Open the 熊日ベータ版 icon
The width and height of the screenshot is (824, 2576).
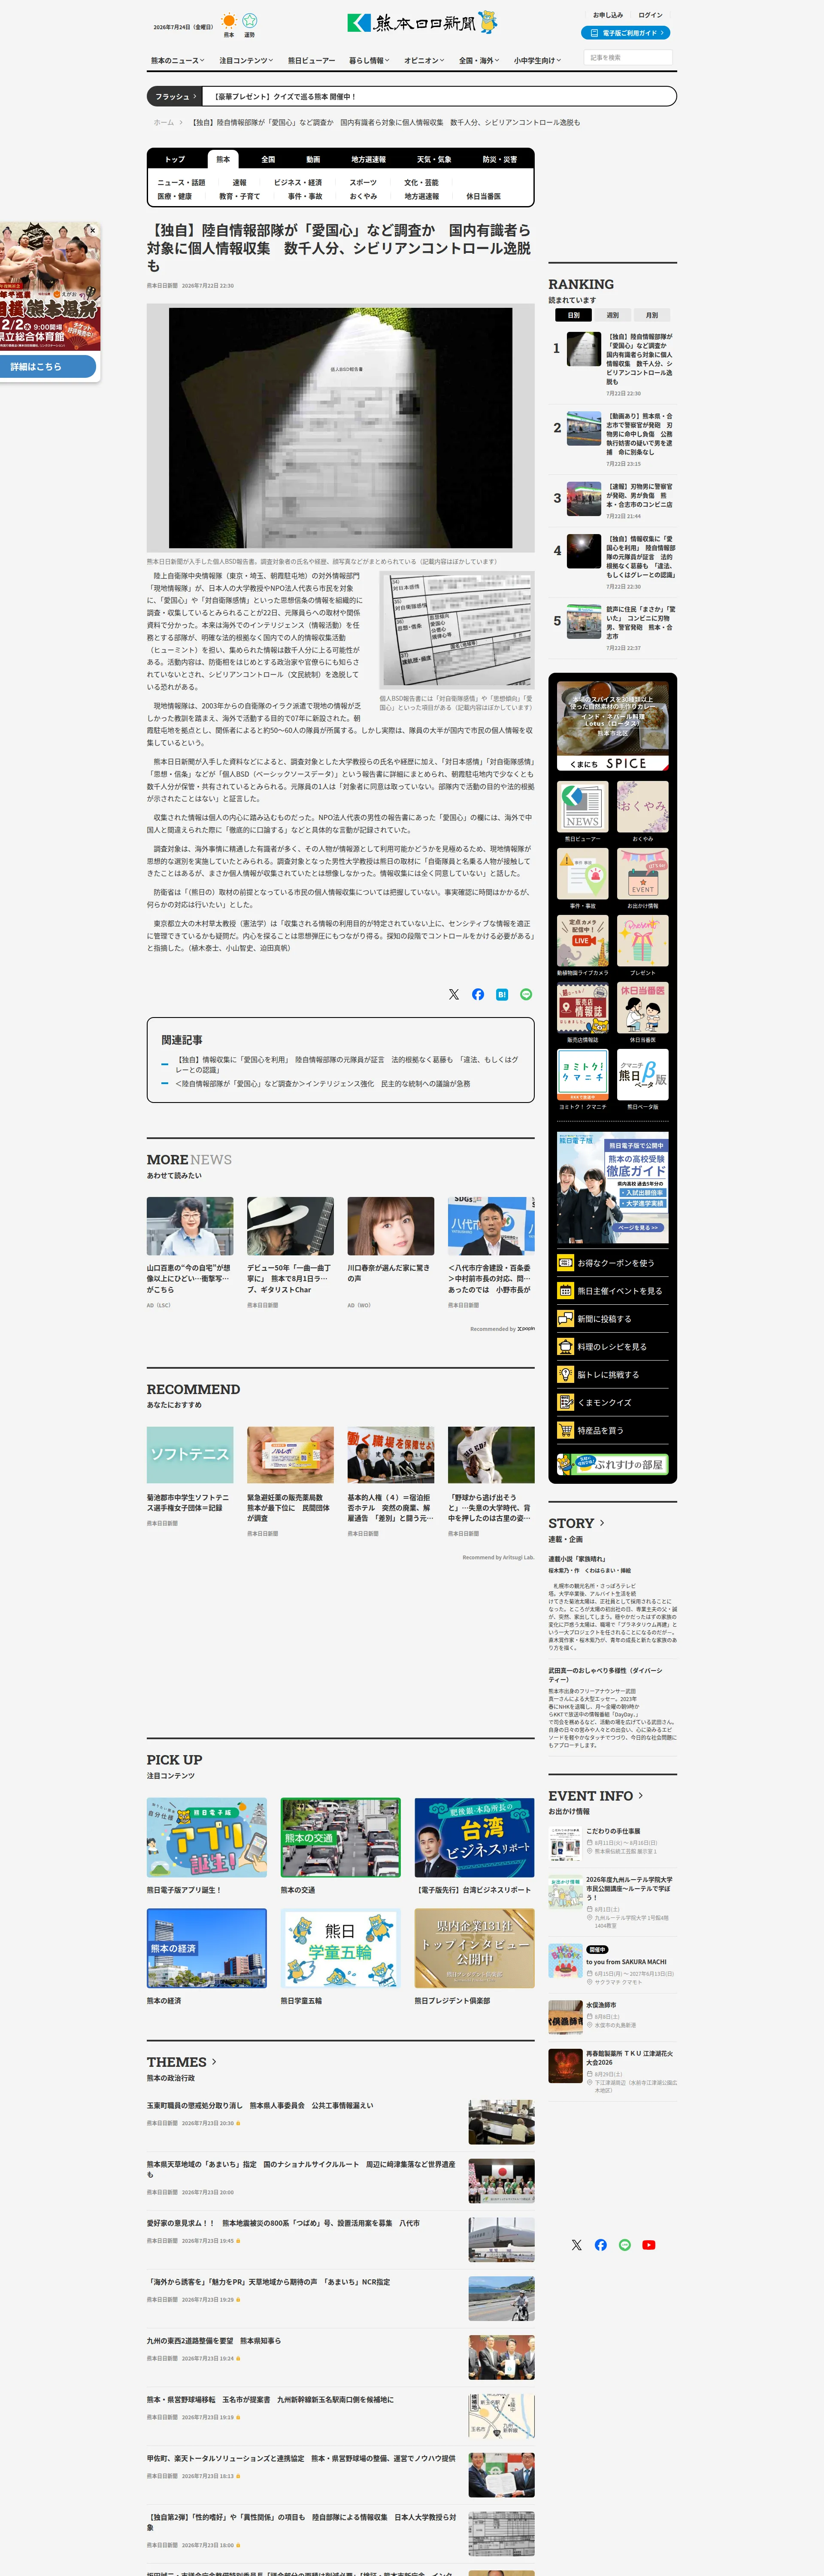(x=643, y=1074)
